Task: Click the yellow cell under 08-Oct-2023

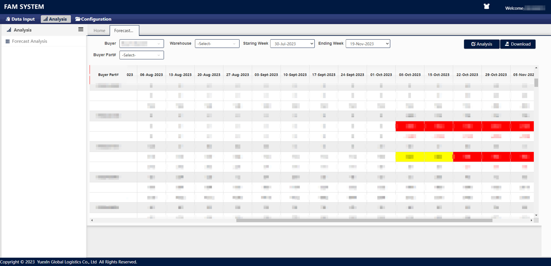Action: pyautogui.click(x=410, y=157)
